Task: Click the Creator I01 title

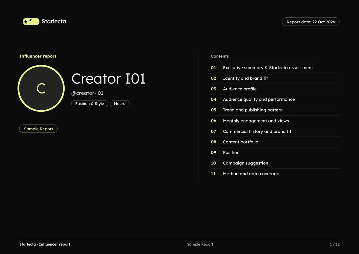Action: [x=108, y=78]
